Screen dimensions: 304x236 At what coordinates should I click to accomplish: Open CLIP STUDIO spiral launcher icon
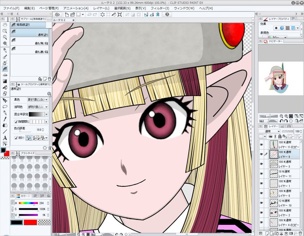pos(57,15)
